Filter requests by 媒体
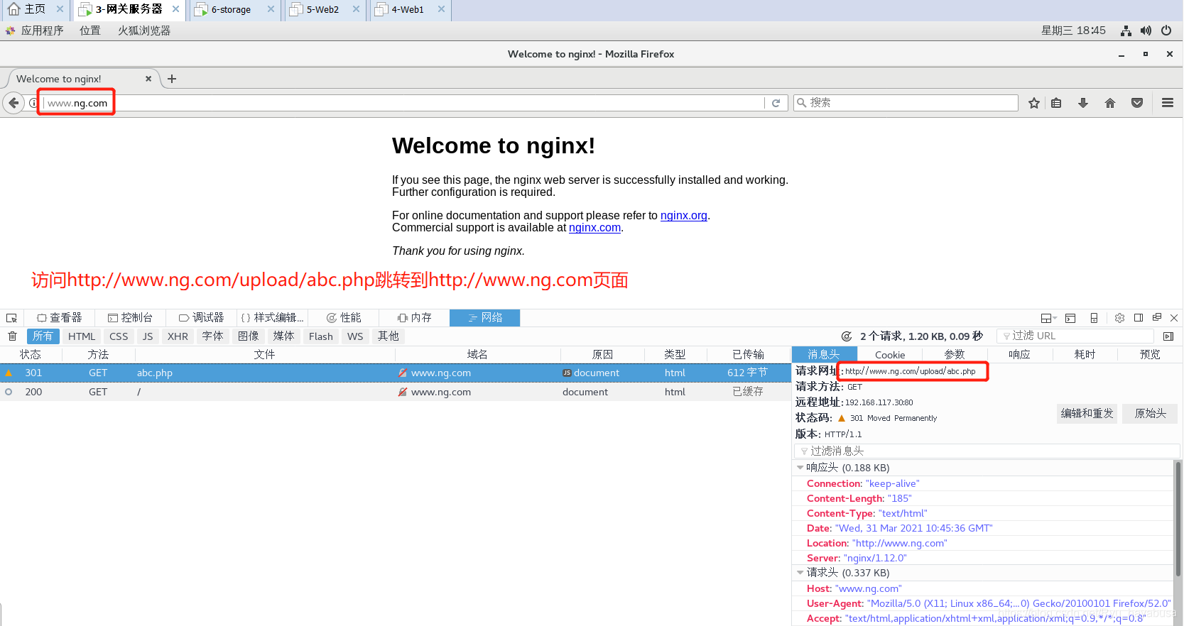1184x626 pixels. click(283, 336)
